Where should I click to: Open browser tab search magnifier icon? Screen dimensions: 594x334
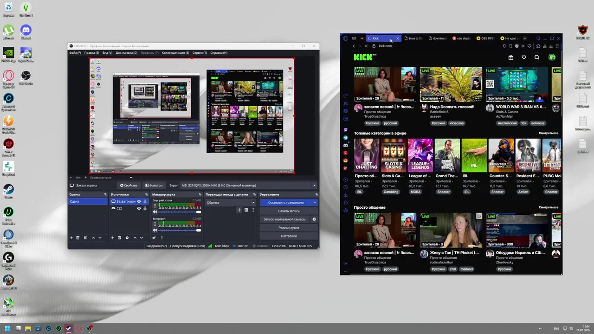(x=538, y=39)
